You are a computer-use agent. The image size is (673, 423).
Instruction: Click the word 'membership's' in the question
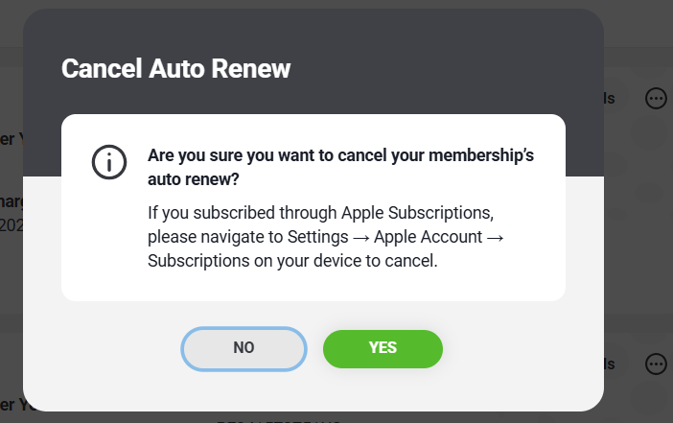point(481,155)
